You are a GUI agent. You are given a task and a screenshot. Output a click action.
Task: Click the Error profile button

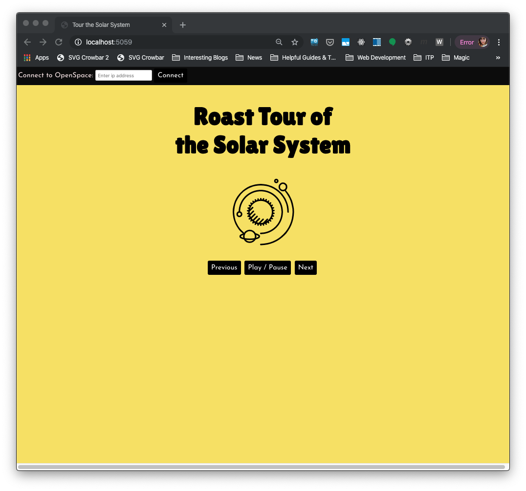(x=472, y=42)
